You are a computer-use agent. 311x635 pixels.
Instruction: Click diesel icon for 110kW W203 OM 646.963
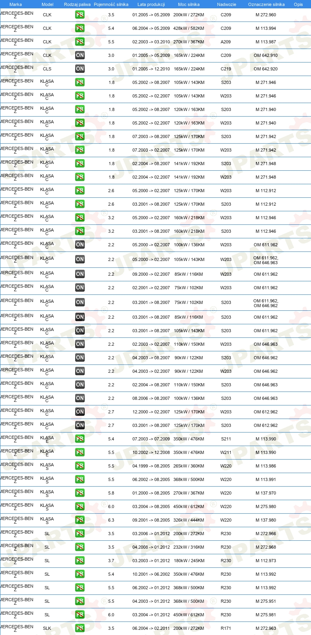(80, 344)
